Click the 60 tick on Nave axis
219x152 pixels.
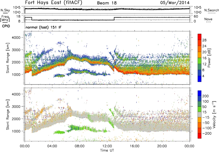(x=196, y=16)
